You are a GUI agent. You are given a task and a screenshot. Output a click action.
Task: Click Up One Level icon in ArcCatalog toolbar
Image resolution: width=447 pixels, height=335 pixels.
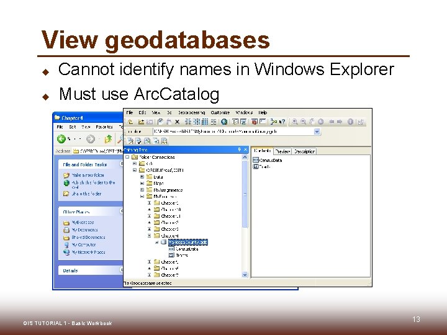click(x=130, y=122)
